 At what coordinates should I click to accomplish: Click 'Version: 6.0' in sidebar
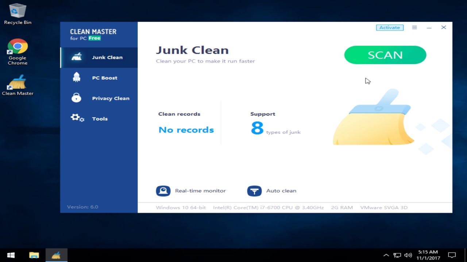(82, 207)
